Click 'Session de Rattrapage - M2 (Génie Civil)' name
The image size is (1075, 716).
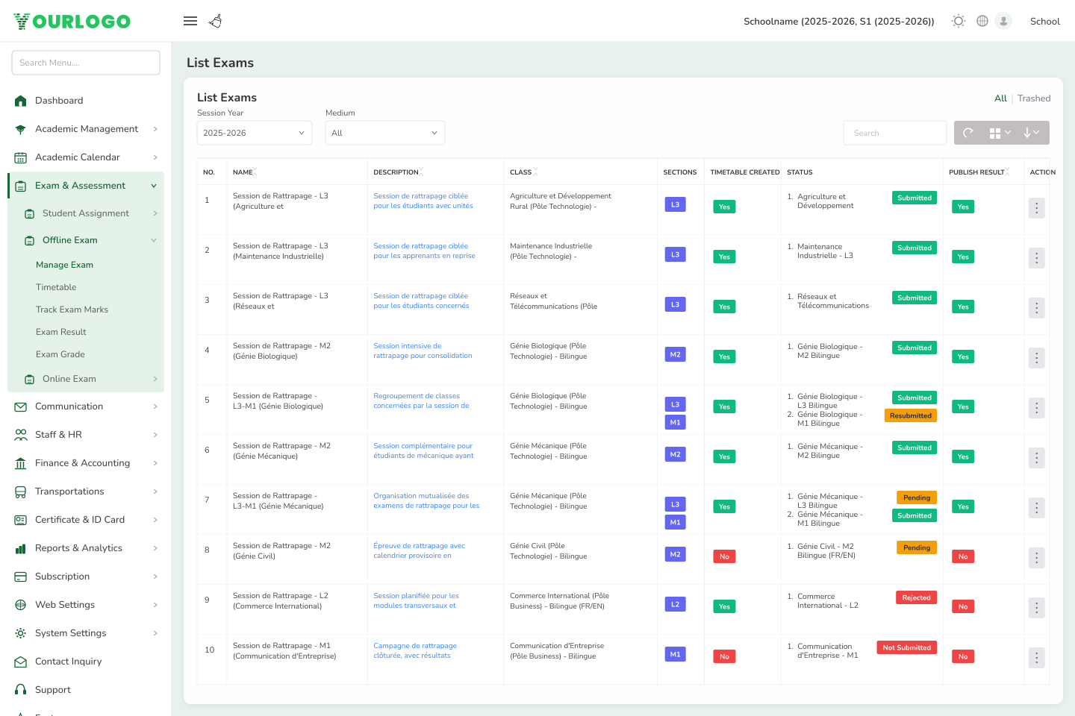(x=281, y=551)
